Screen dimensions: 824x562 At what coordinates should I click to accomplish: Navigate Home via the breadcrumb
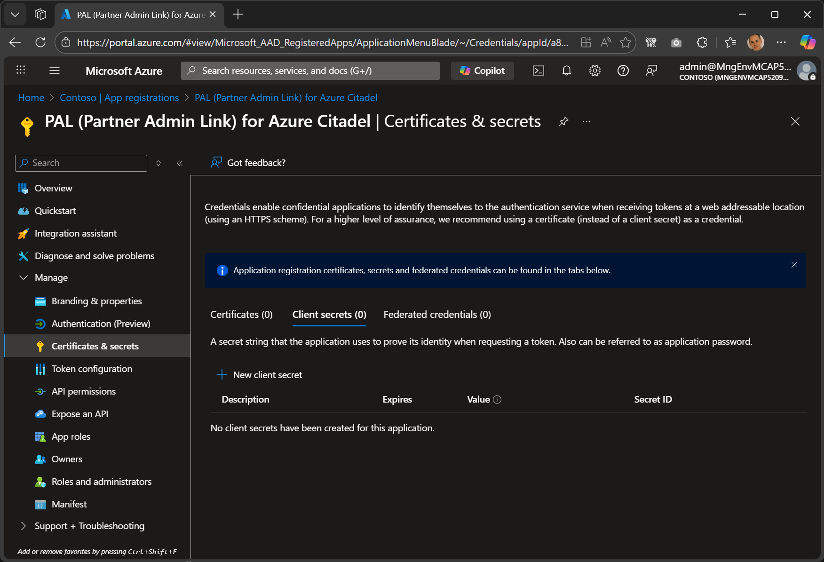tap(31, 97)
